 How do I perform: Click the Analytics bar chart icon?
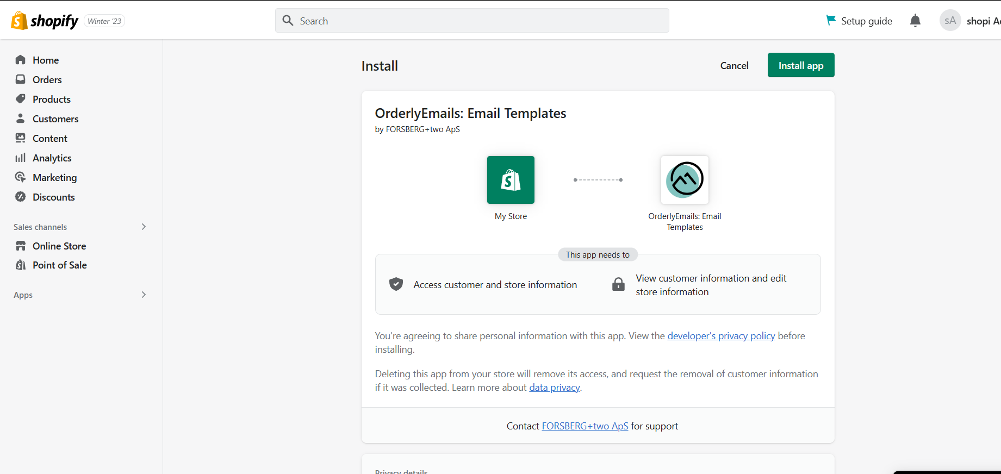[21, 158]
